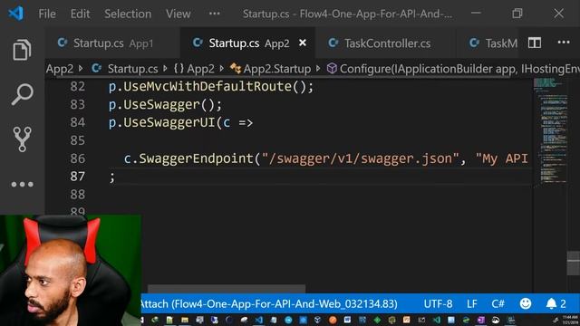This screenshot has width=580, height=326.
Task: Click the semicolon on line 87
Action: coord(111,177)
